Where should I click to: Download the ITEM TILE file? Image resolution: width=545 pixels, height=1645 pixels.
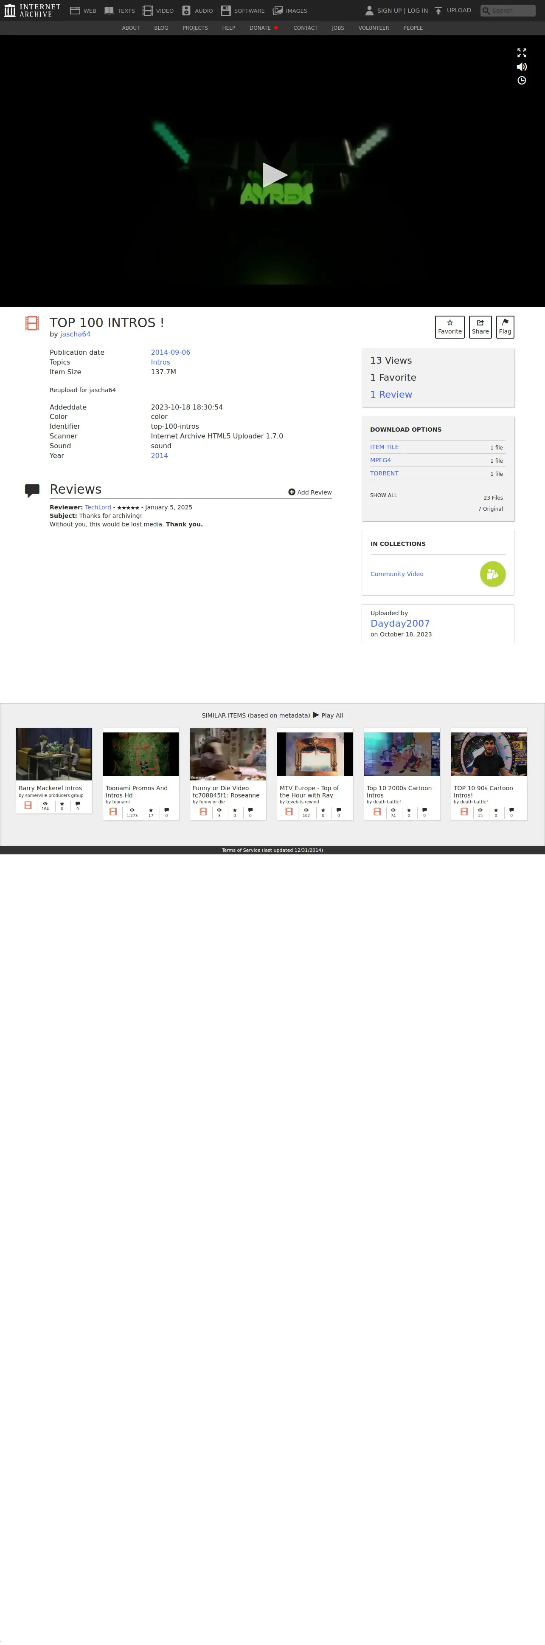(384, 447)
